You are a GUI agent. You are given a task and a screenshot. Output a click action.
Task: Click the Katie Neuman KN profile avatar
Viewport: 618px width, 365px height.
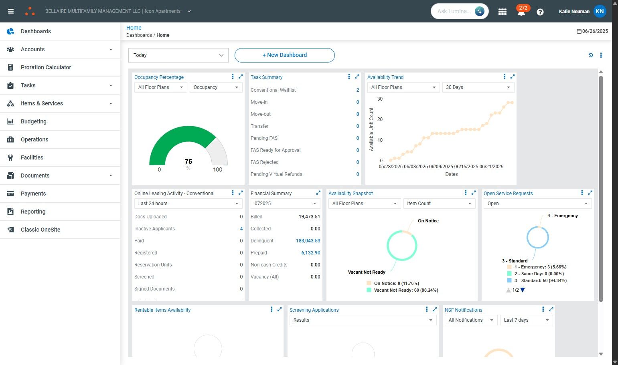[x=600, y=11]
